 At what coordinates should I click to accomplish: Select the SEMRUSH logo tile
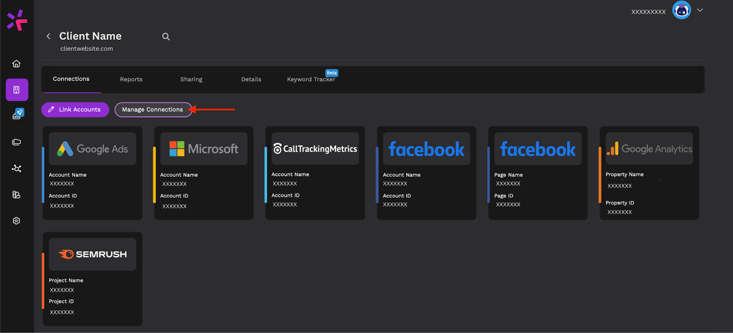(93, 254)
